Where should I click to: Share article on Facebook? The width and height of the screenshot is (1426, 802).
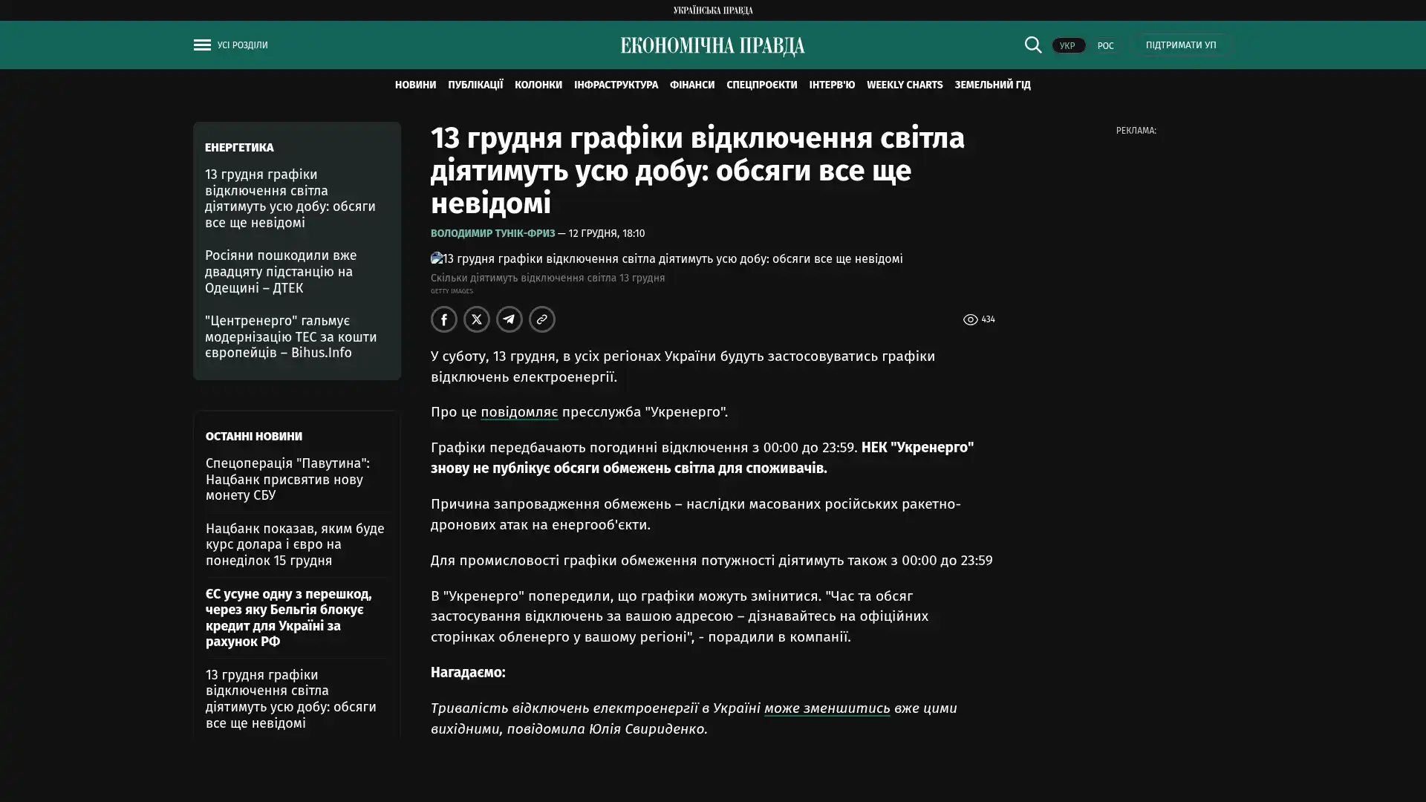[x=444, y=319]
